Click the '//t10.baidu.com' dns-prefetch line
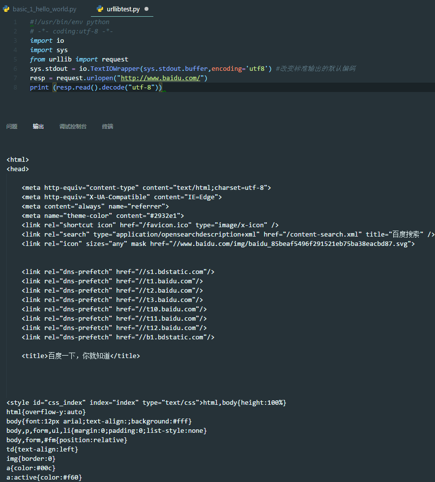435x482 pixels. [114, 309]
